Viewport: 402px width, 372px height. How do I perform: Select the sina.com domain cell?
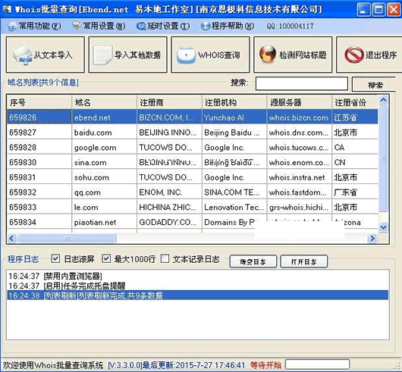click(105, 162)
